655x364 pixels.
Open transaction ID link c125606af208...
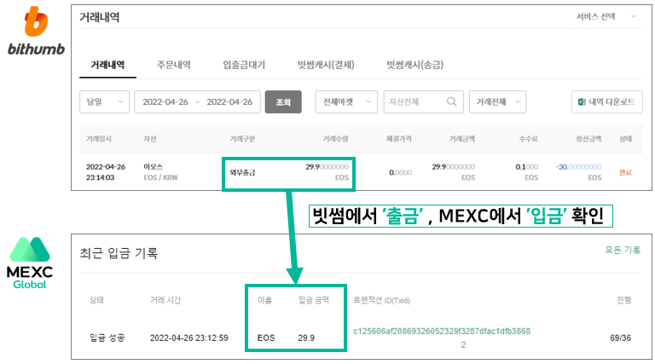pos(442,338)
